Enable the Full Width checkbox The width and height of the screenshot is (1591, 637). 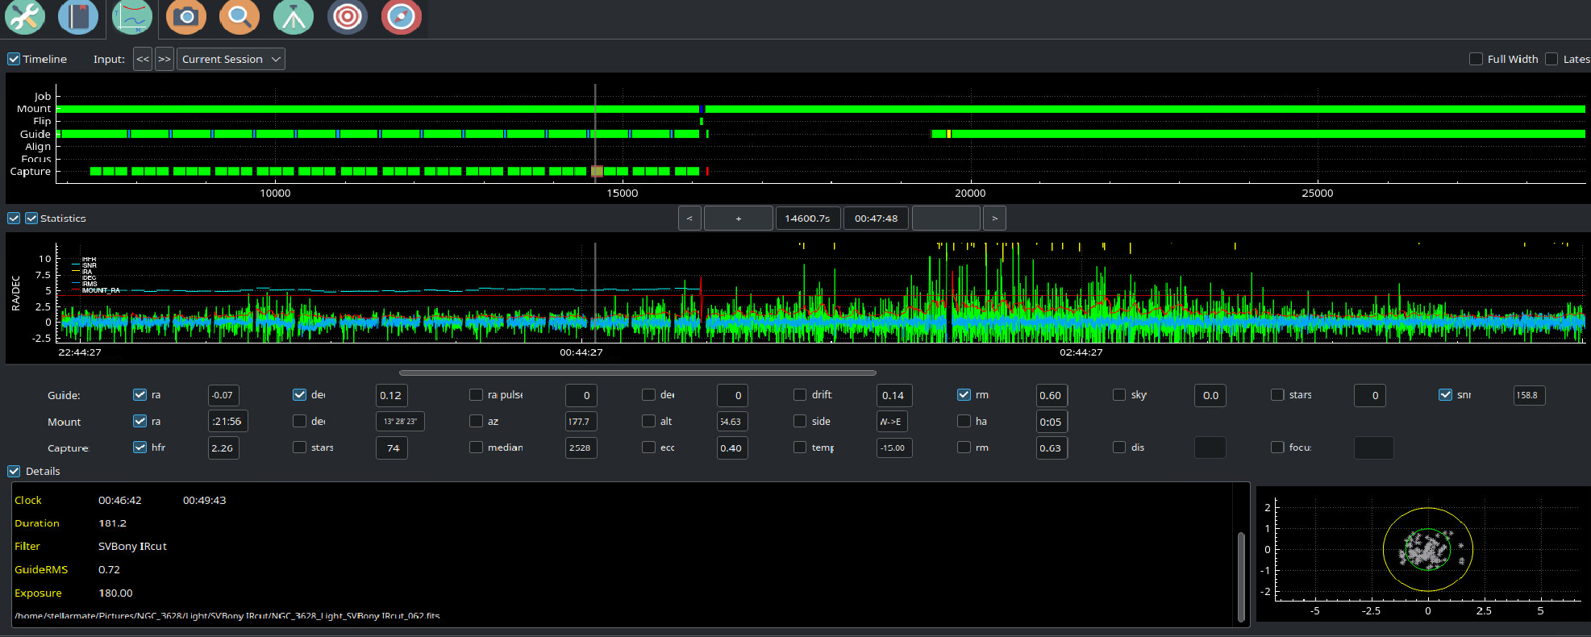pos(1476,59)
